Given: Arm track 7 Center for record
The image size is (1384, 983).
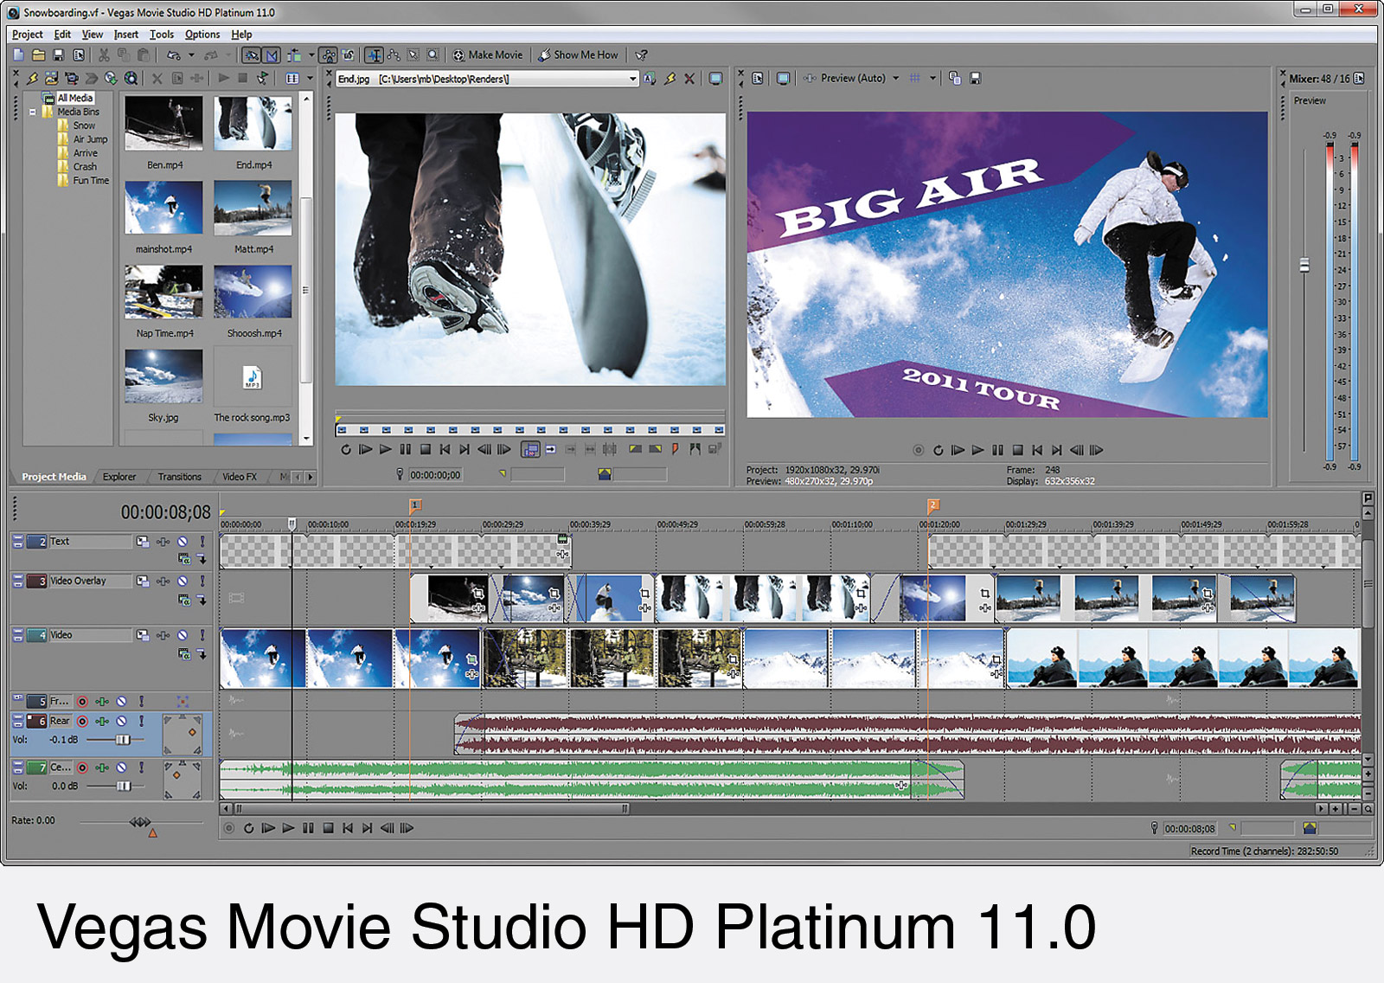Looking at the screenshot, I should 82,768.
